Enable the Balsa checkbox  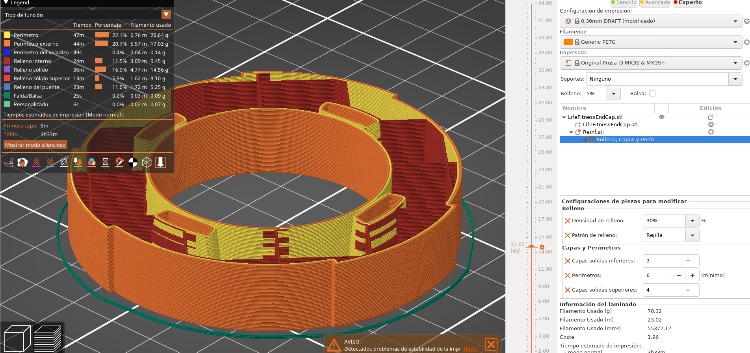(652, 93)
